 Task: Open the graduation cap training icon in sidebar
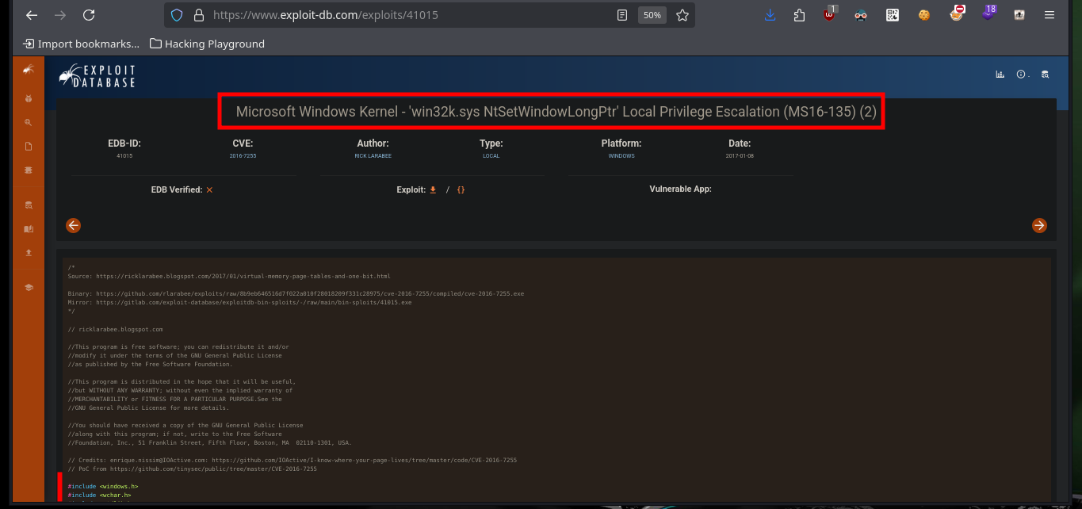pyautogui.click(x=29, y=288)
